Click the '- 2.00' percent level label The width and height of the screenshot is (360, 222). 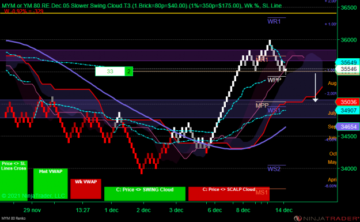click(331, 93)
